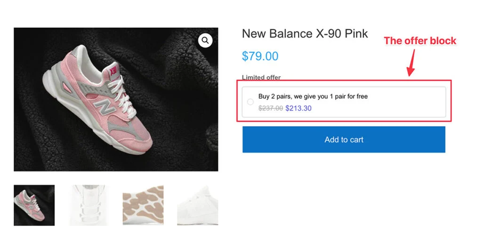Open the white sneaker side thumbnail

198,205
